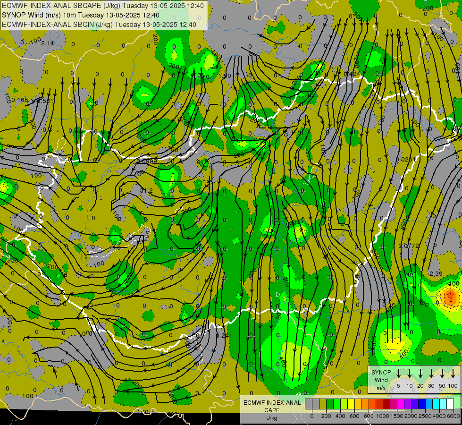Select the dark red CAPE legend swatch
The image size is (462, 425).
tap(386, 404)
